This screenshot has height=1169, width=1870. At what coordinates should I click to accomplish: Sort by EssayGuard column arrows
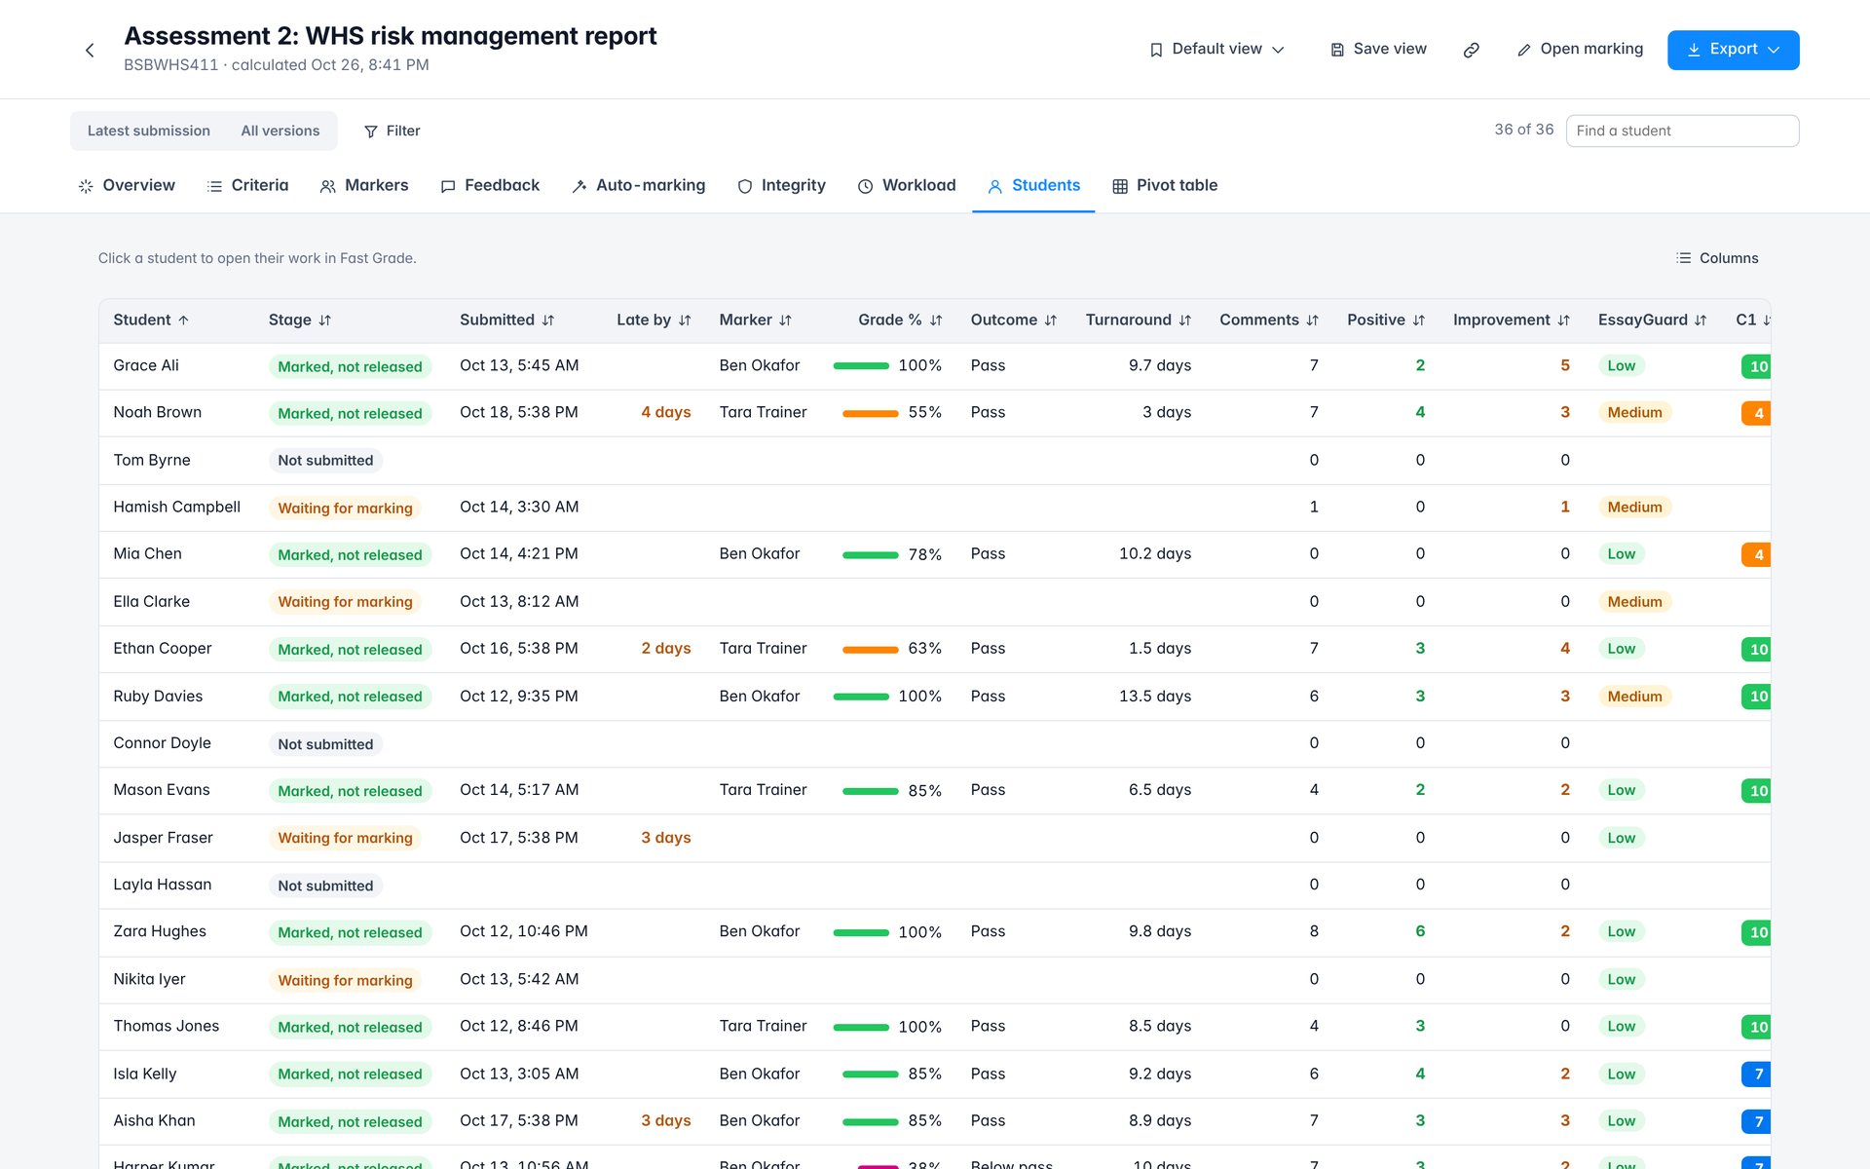point(1701,321)
